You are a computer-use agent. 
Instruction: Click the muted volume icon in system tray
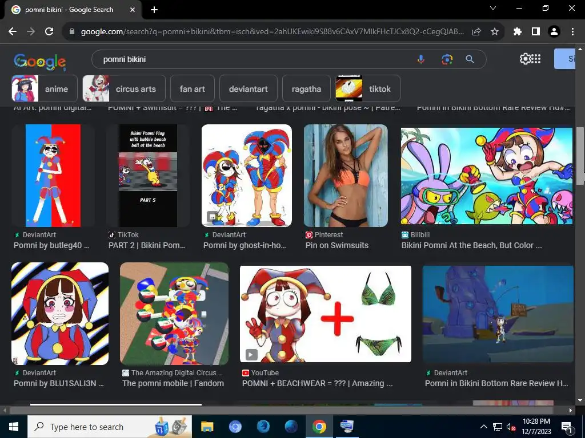[x=511, y=427]
